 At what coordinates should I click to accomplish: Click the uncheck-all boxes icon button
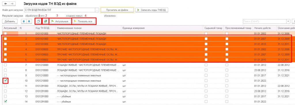[38, 21]
